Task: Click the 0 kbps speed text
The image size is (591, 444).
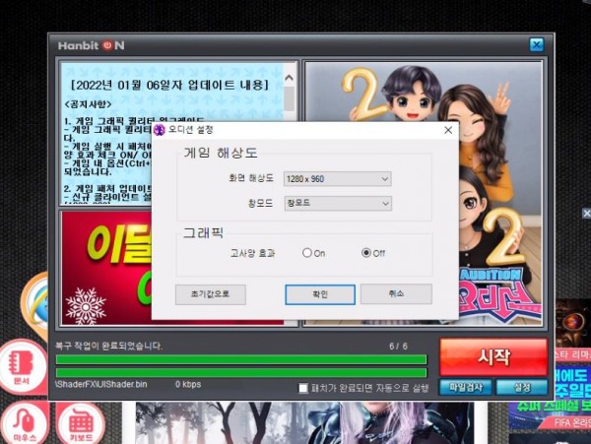Action: [x=188, y=385]
